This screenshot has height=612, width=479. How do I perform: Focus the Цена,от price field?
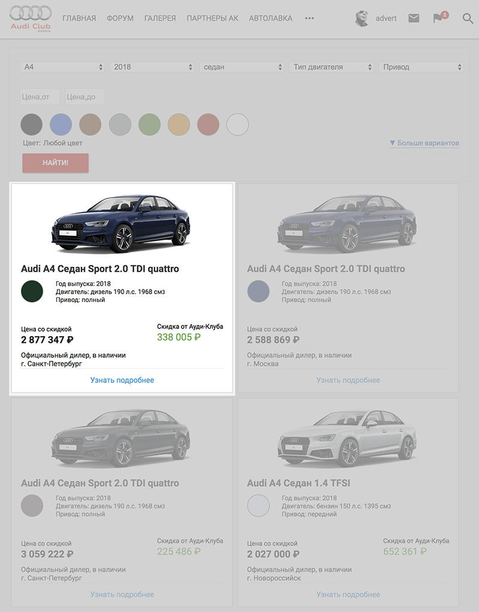(40, 97)
